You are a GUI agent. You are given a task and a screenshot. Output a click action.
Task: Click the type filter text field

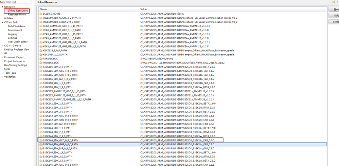(x=16, y=2)
